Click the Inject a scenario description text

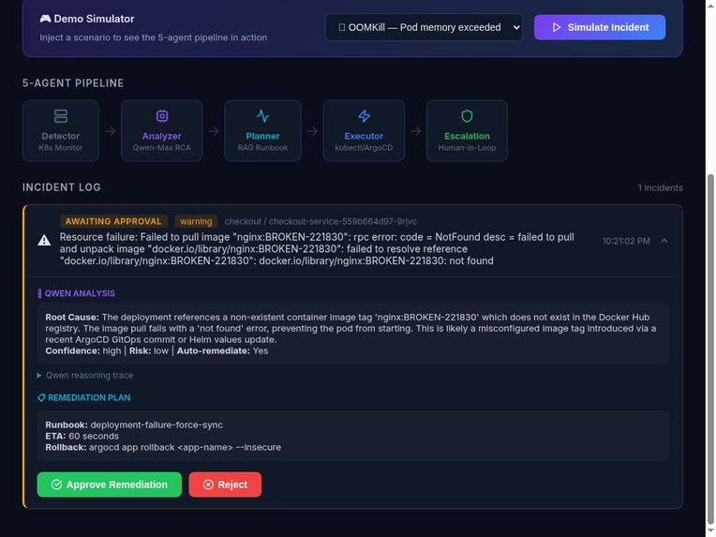coord(154,37)
